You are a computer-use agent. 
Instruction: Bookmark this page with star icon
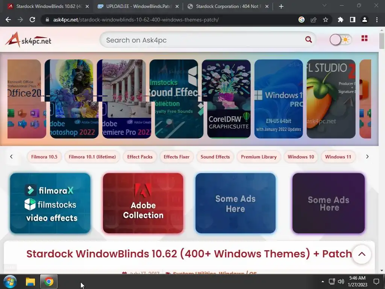click(x=326, y=20)
